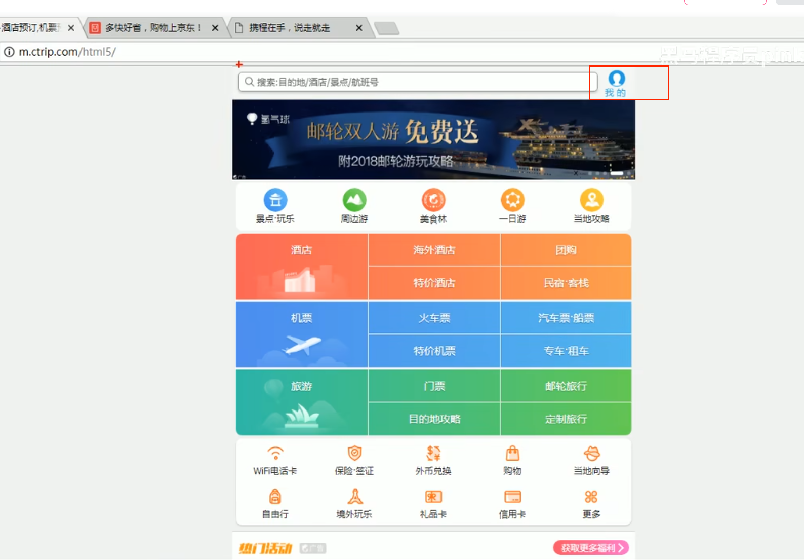
Task: Open the 机票 flights tile
Action: coord(302,334)
